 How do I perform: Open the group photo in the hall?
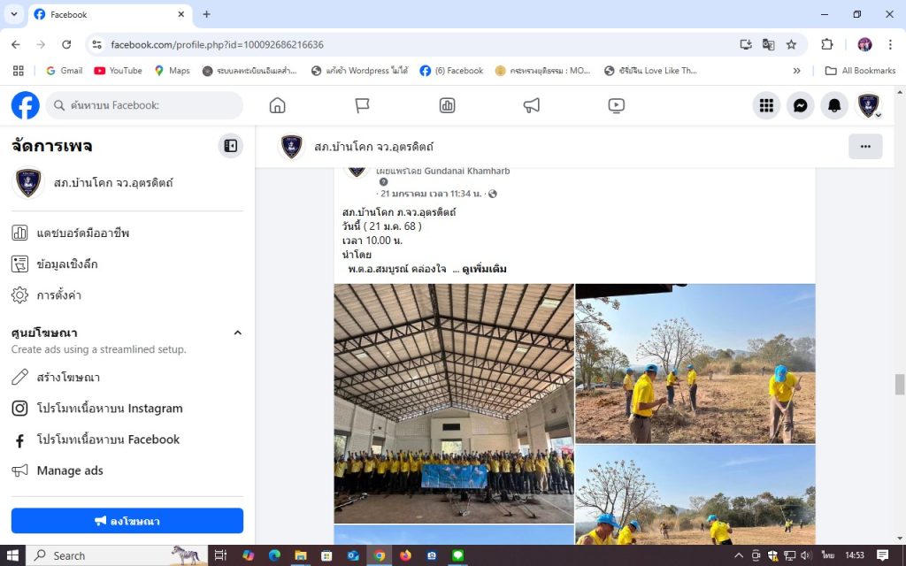coord(454,403)
